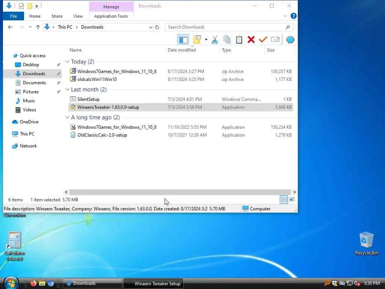The image size is (385, 289).
Task: Select the Windows7Games Application file from 2022
Action: [181, 127]
